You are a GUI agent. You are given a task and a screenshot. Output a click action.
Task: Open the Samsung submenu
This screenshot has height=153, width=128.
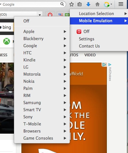[x=42, y=103]
